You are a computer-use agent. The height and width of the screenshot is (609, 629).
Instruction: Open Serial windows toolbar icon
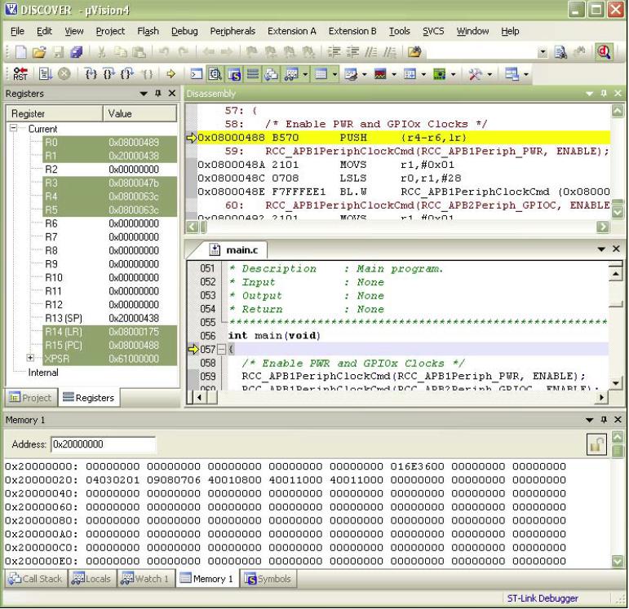[351, 74]
